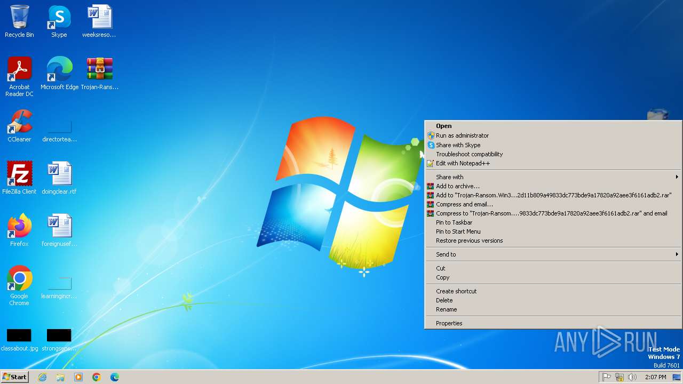Viewport: 683px width, 384px height.
Task: Launch Microsoft Edge from the taskbar
Action: pos(115,377)
